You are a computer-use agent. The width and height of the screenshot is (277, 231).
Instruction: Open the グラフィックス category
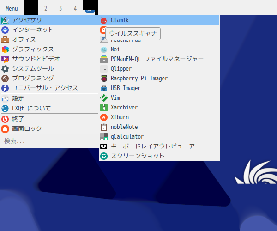[49, 49]
